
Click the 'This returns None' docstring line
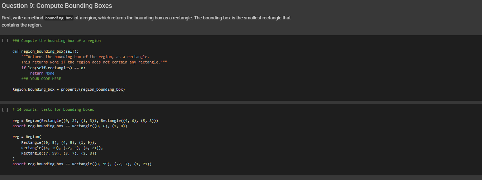coord(94,62)
